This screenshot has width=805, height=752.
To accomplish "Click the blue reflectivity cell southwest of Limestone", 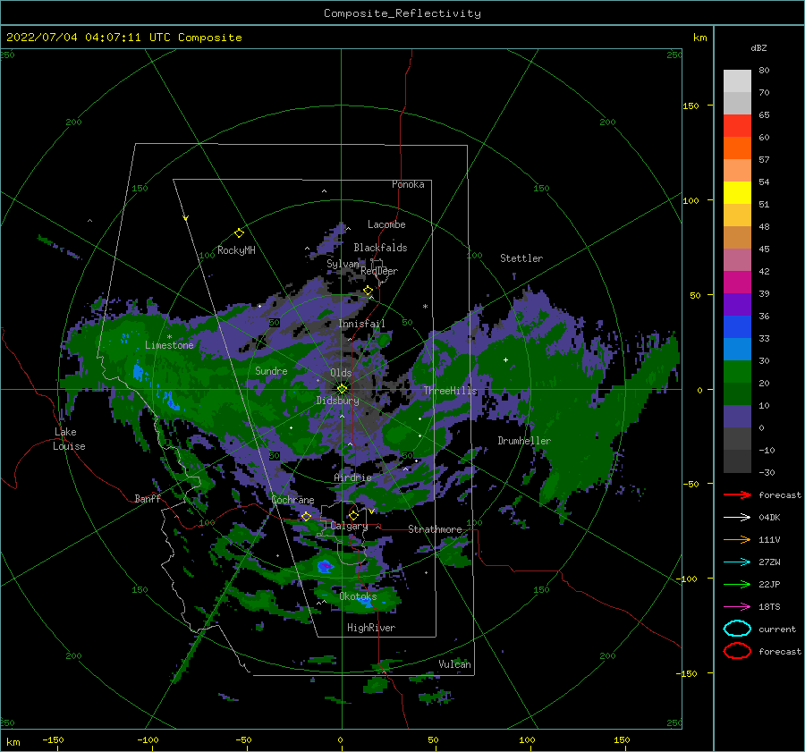I will (138, 372).
